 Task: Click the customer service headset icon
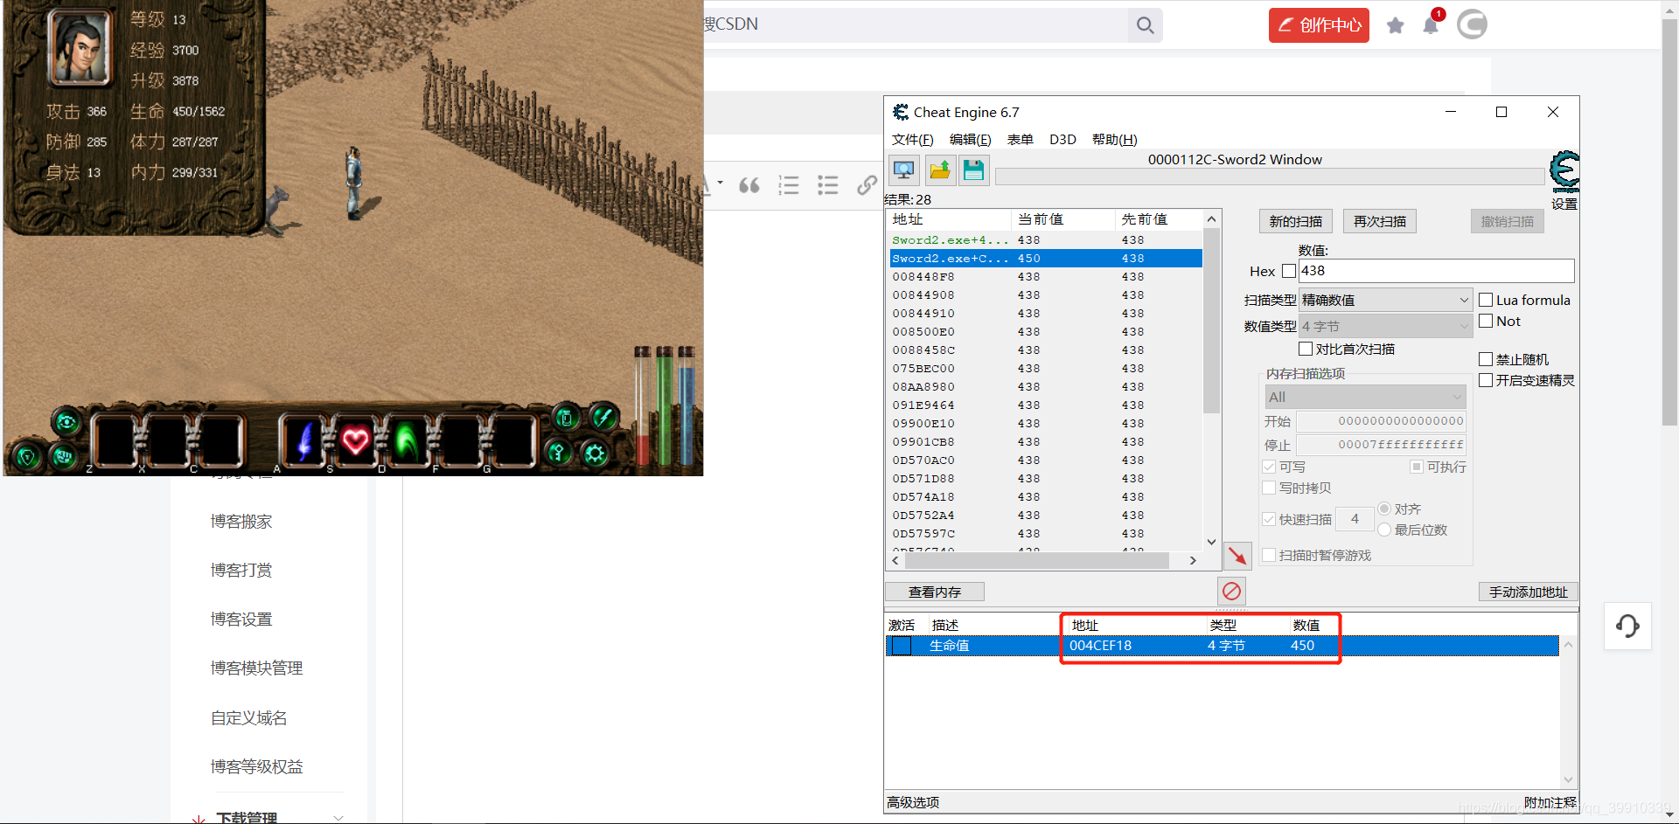point(1627,626)
